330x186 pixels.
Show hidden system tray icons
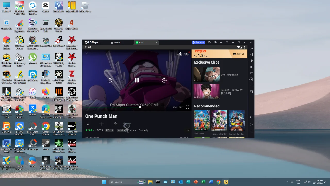click(x=287, y=182)
